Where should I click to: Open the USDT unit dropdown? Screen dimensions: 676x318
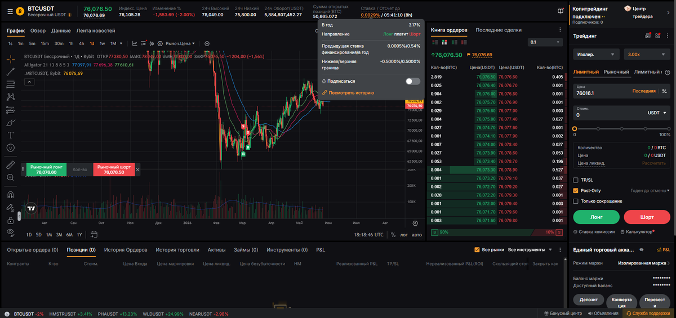tap(657, 113)
